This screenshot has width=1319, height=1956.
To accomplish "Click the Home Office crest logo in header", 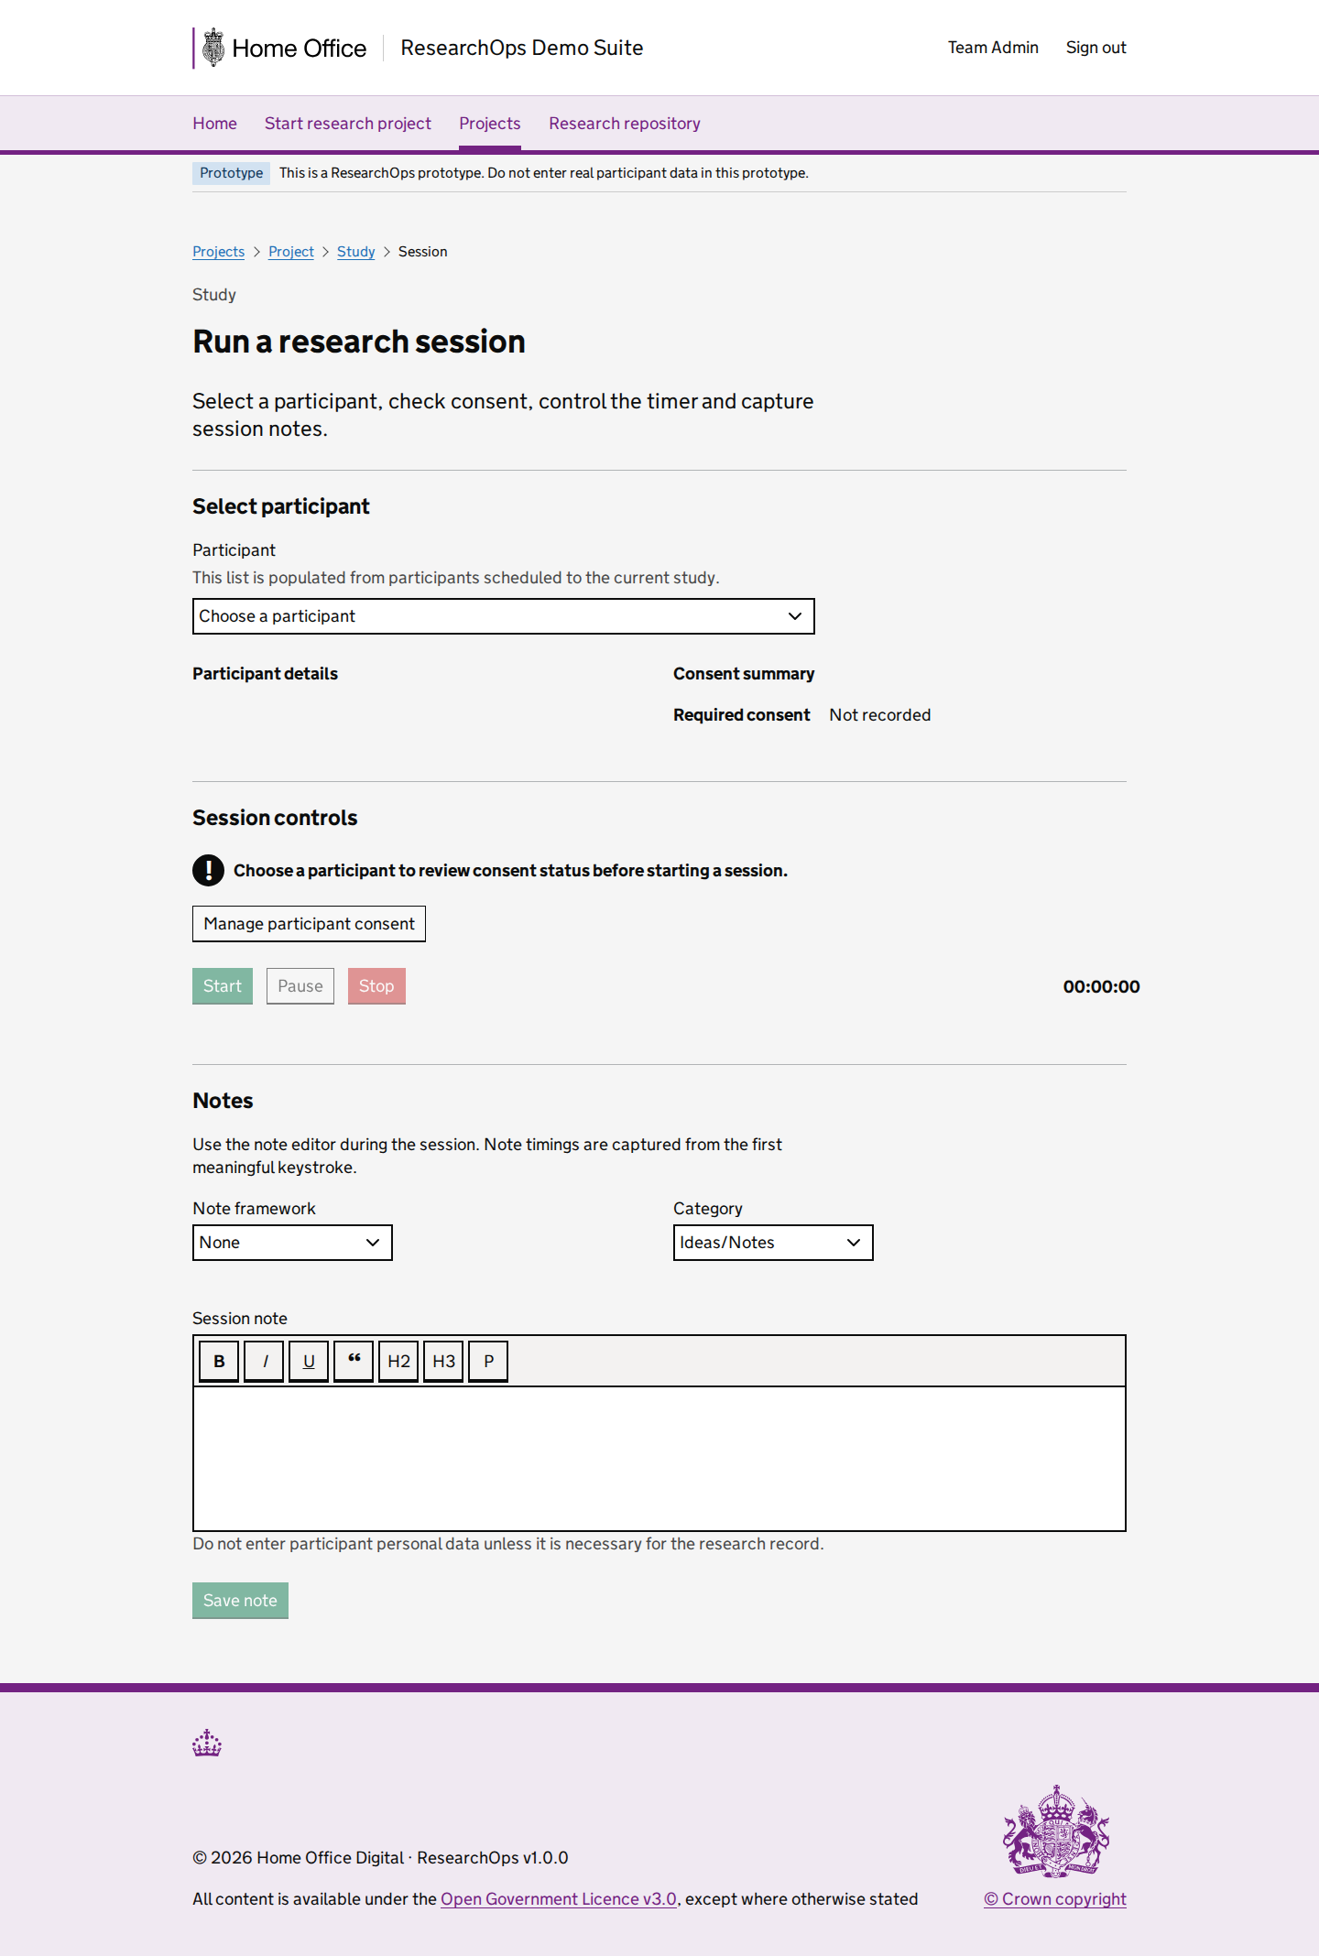I will pyautogui.click(x=213, y=48).
